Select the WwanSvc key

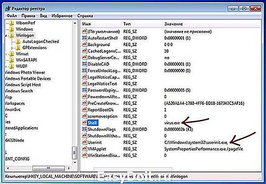(13, 109)
